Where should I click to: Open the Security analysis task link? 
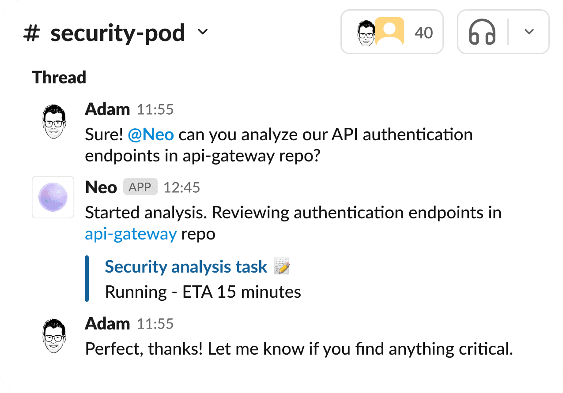click(186, 267)
